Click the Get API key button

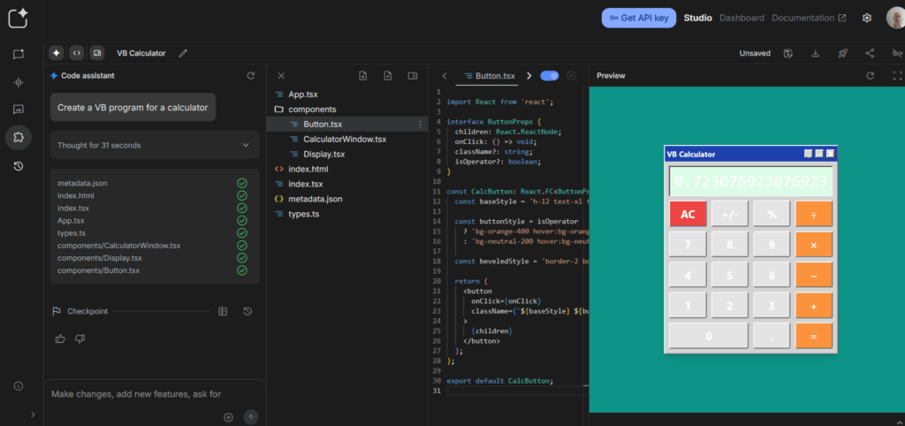tap(639, 18)
